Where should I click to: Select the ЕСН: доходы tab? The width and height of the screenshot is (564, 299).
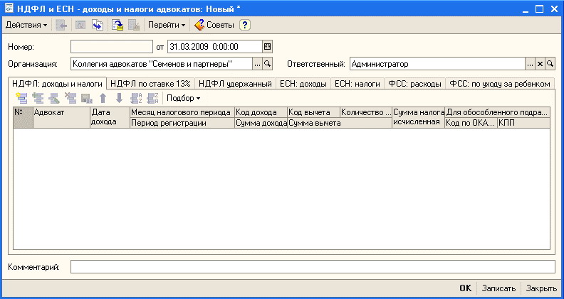point(303,84)
